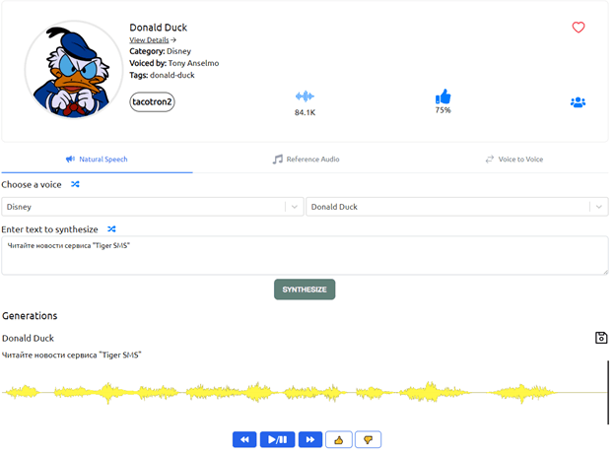Shuffle the voice with random icon

point(76,184)
